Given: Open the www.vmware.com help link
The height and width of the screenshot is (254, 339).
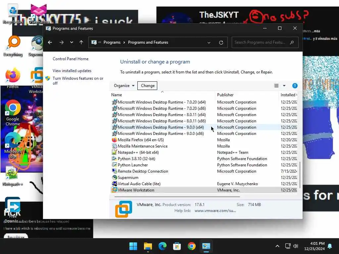Looking at the screenshot, I should [x=215, y=211].
